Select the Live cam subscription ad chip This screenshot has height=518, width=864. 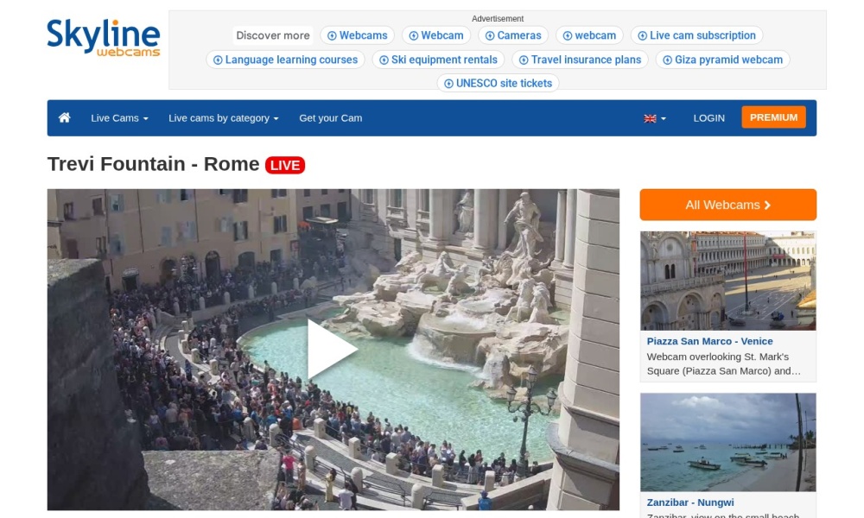(696, 35)
